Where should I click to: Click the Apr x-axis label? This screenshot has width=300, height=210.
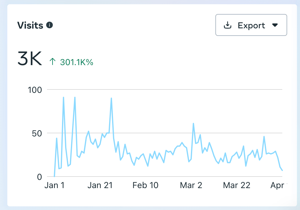278,185
